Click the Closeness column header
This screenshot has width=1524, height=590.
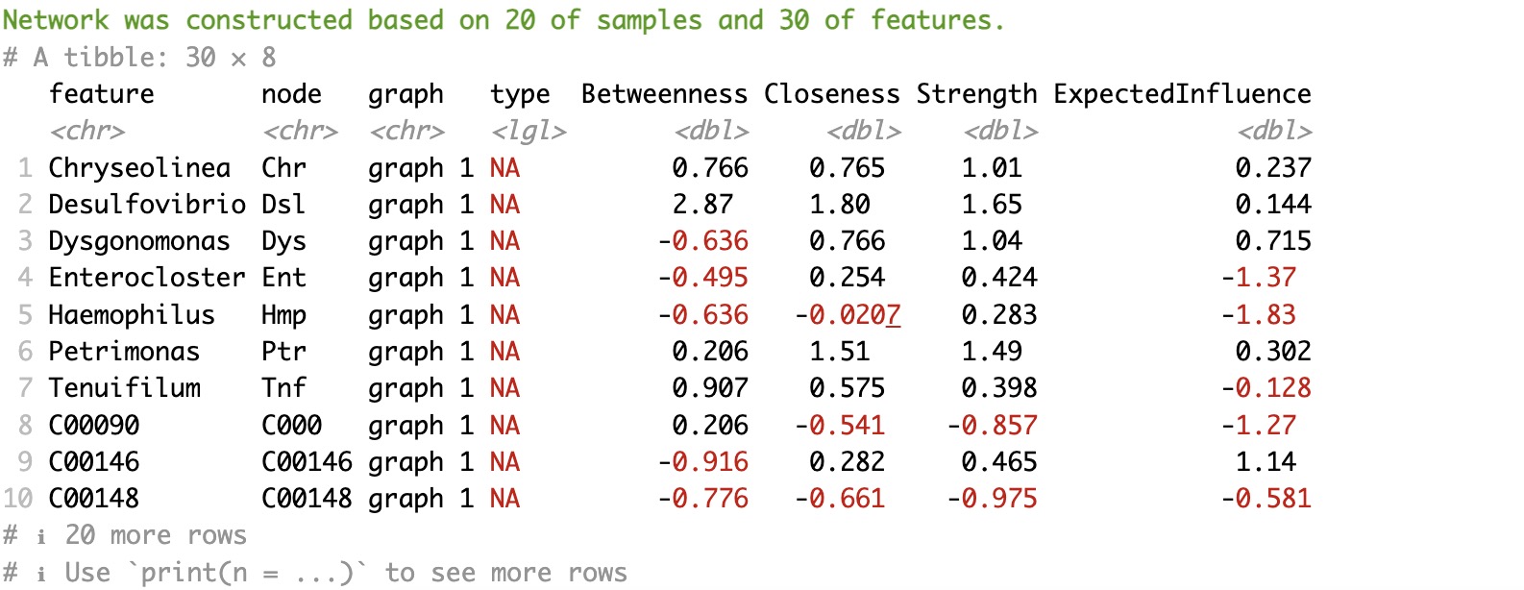pos(831,94)
